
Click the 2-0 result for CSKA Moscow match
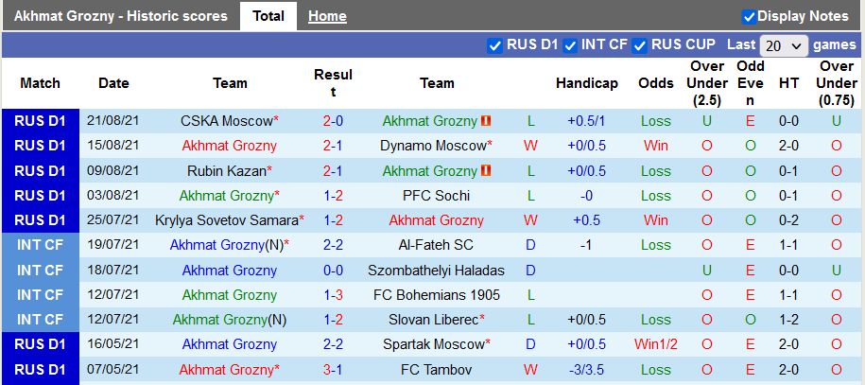(333, 121)
